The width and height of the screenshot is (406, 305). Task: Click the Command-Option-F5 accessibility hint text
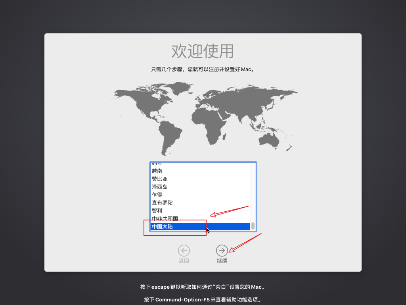click(203, 300)
